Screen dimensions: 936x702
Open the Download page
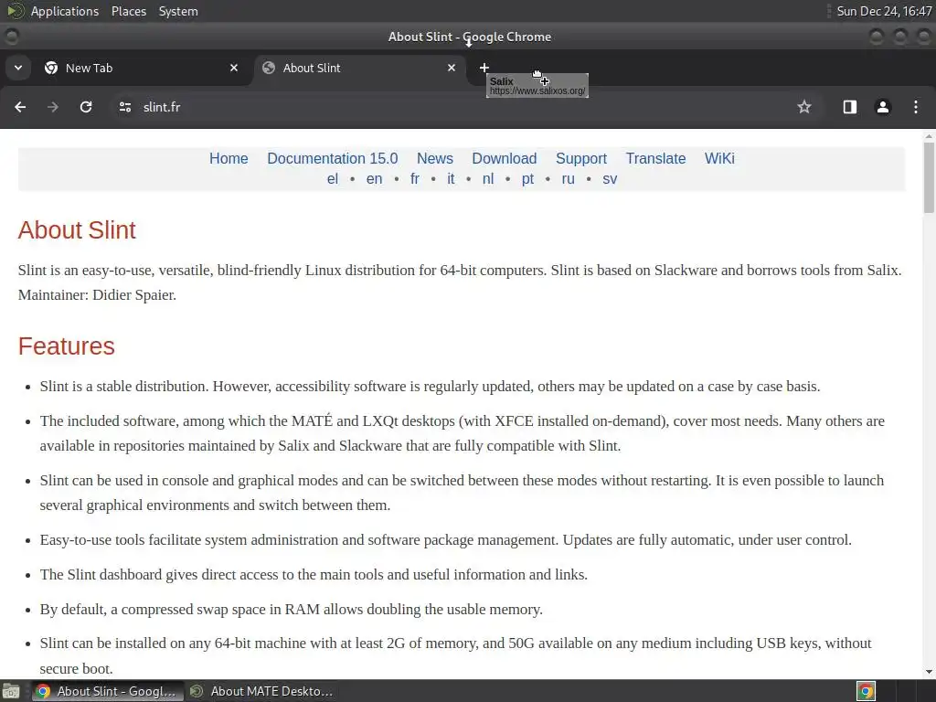click(505, 159)
